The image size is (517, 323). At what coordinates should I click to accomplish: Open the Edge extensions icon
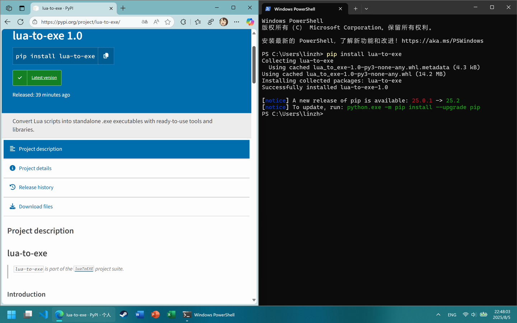click(x=183, y=22)
